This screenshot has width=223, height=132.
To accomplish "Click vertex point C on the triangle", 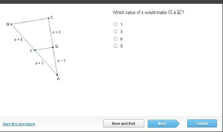I will 49,18.
